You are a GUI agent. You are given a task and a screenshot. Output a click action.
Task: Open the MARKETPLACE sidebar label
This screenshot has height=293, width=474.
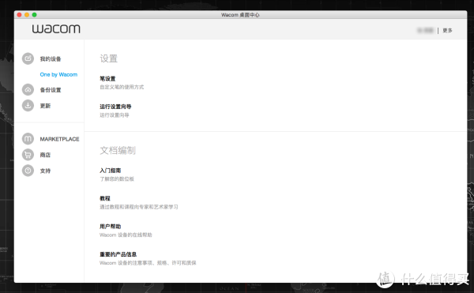point(59,139)
